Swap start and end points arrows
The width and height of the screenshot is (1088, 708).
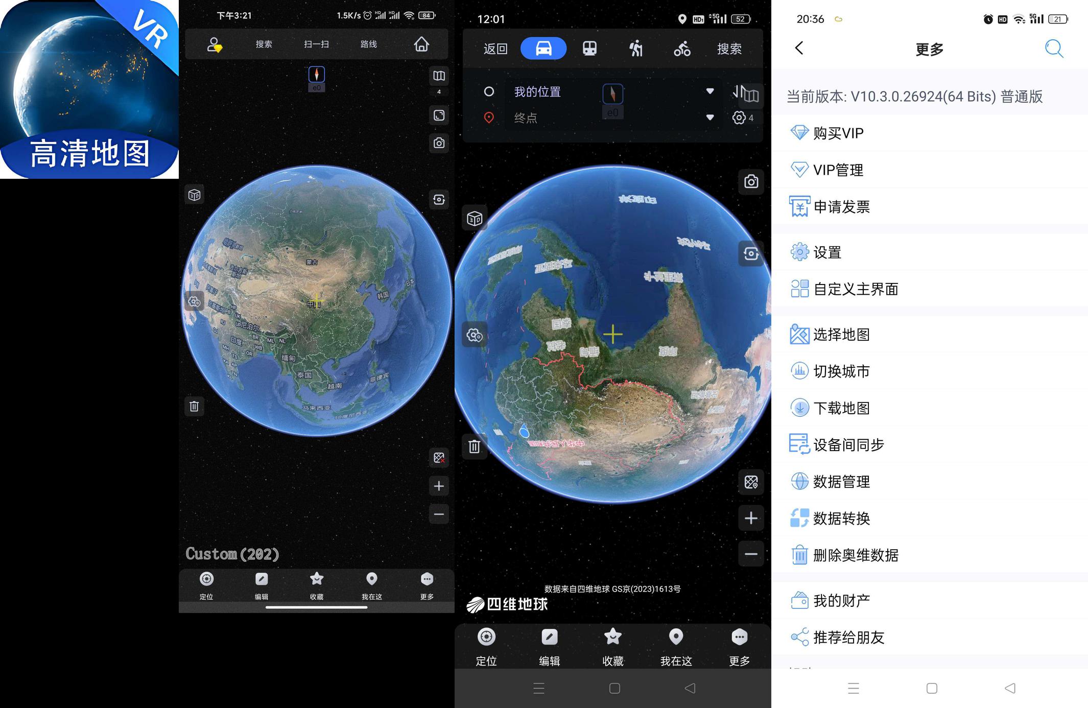pos(737,91)
